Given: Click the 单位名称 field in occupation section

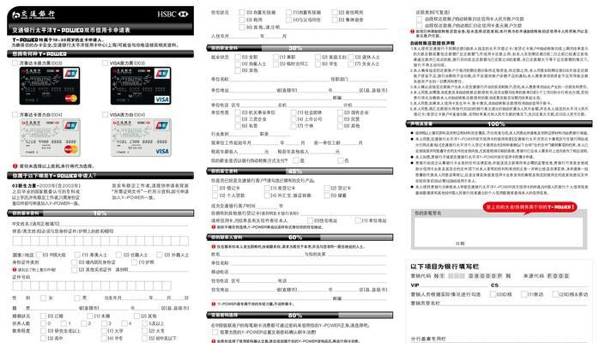Looking at the screenshot, I should click(x=280, y=80).
